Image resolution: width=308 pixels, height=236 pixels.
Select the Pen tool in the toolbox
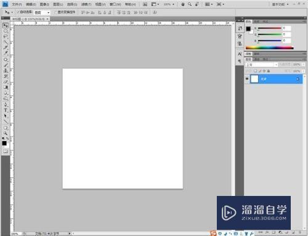[x=6, y=105]
